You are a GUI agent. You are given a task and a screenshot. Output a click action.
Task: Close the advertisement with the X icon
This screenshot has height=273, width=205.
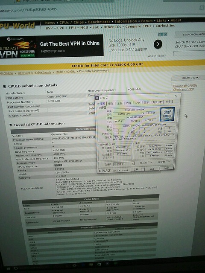[x=166, y=35]
